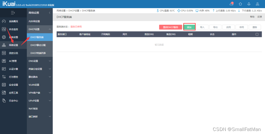
Task: Click the 子网掩码 column header
Action: (x=105, y=34)
